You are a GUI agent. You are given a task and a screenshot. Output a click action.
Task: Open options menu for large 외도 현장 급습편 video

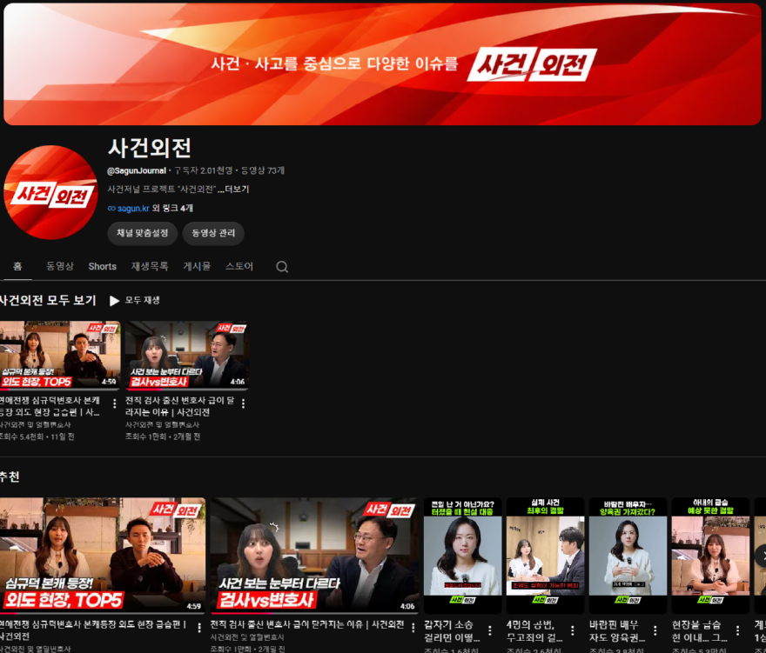click(x=198, y=628)
